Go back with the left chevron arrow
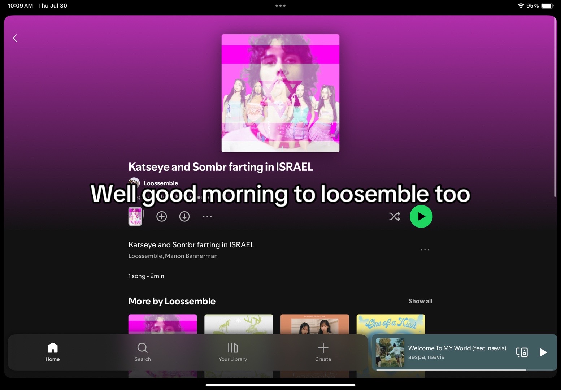 (x=15, y=38)
